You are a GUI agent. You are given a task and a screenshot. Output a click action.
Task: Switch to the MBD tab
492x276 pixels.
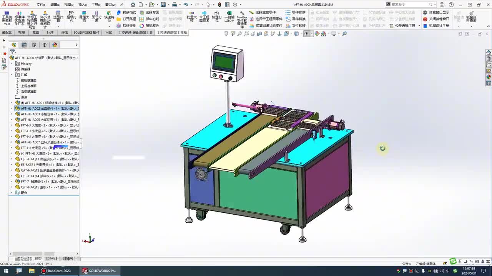(x=109, y=33)
